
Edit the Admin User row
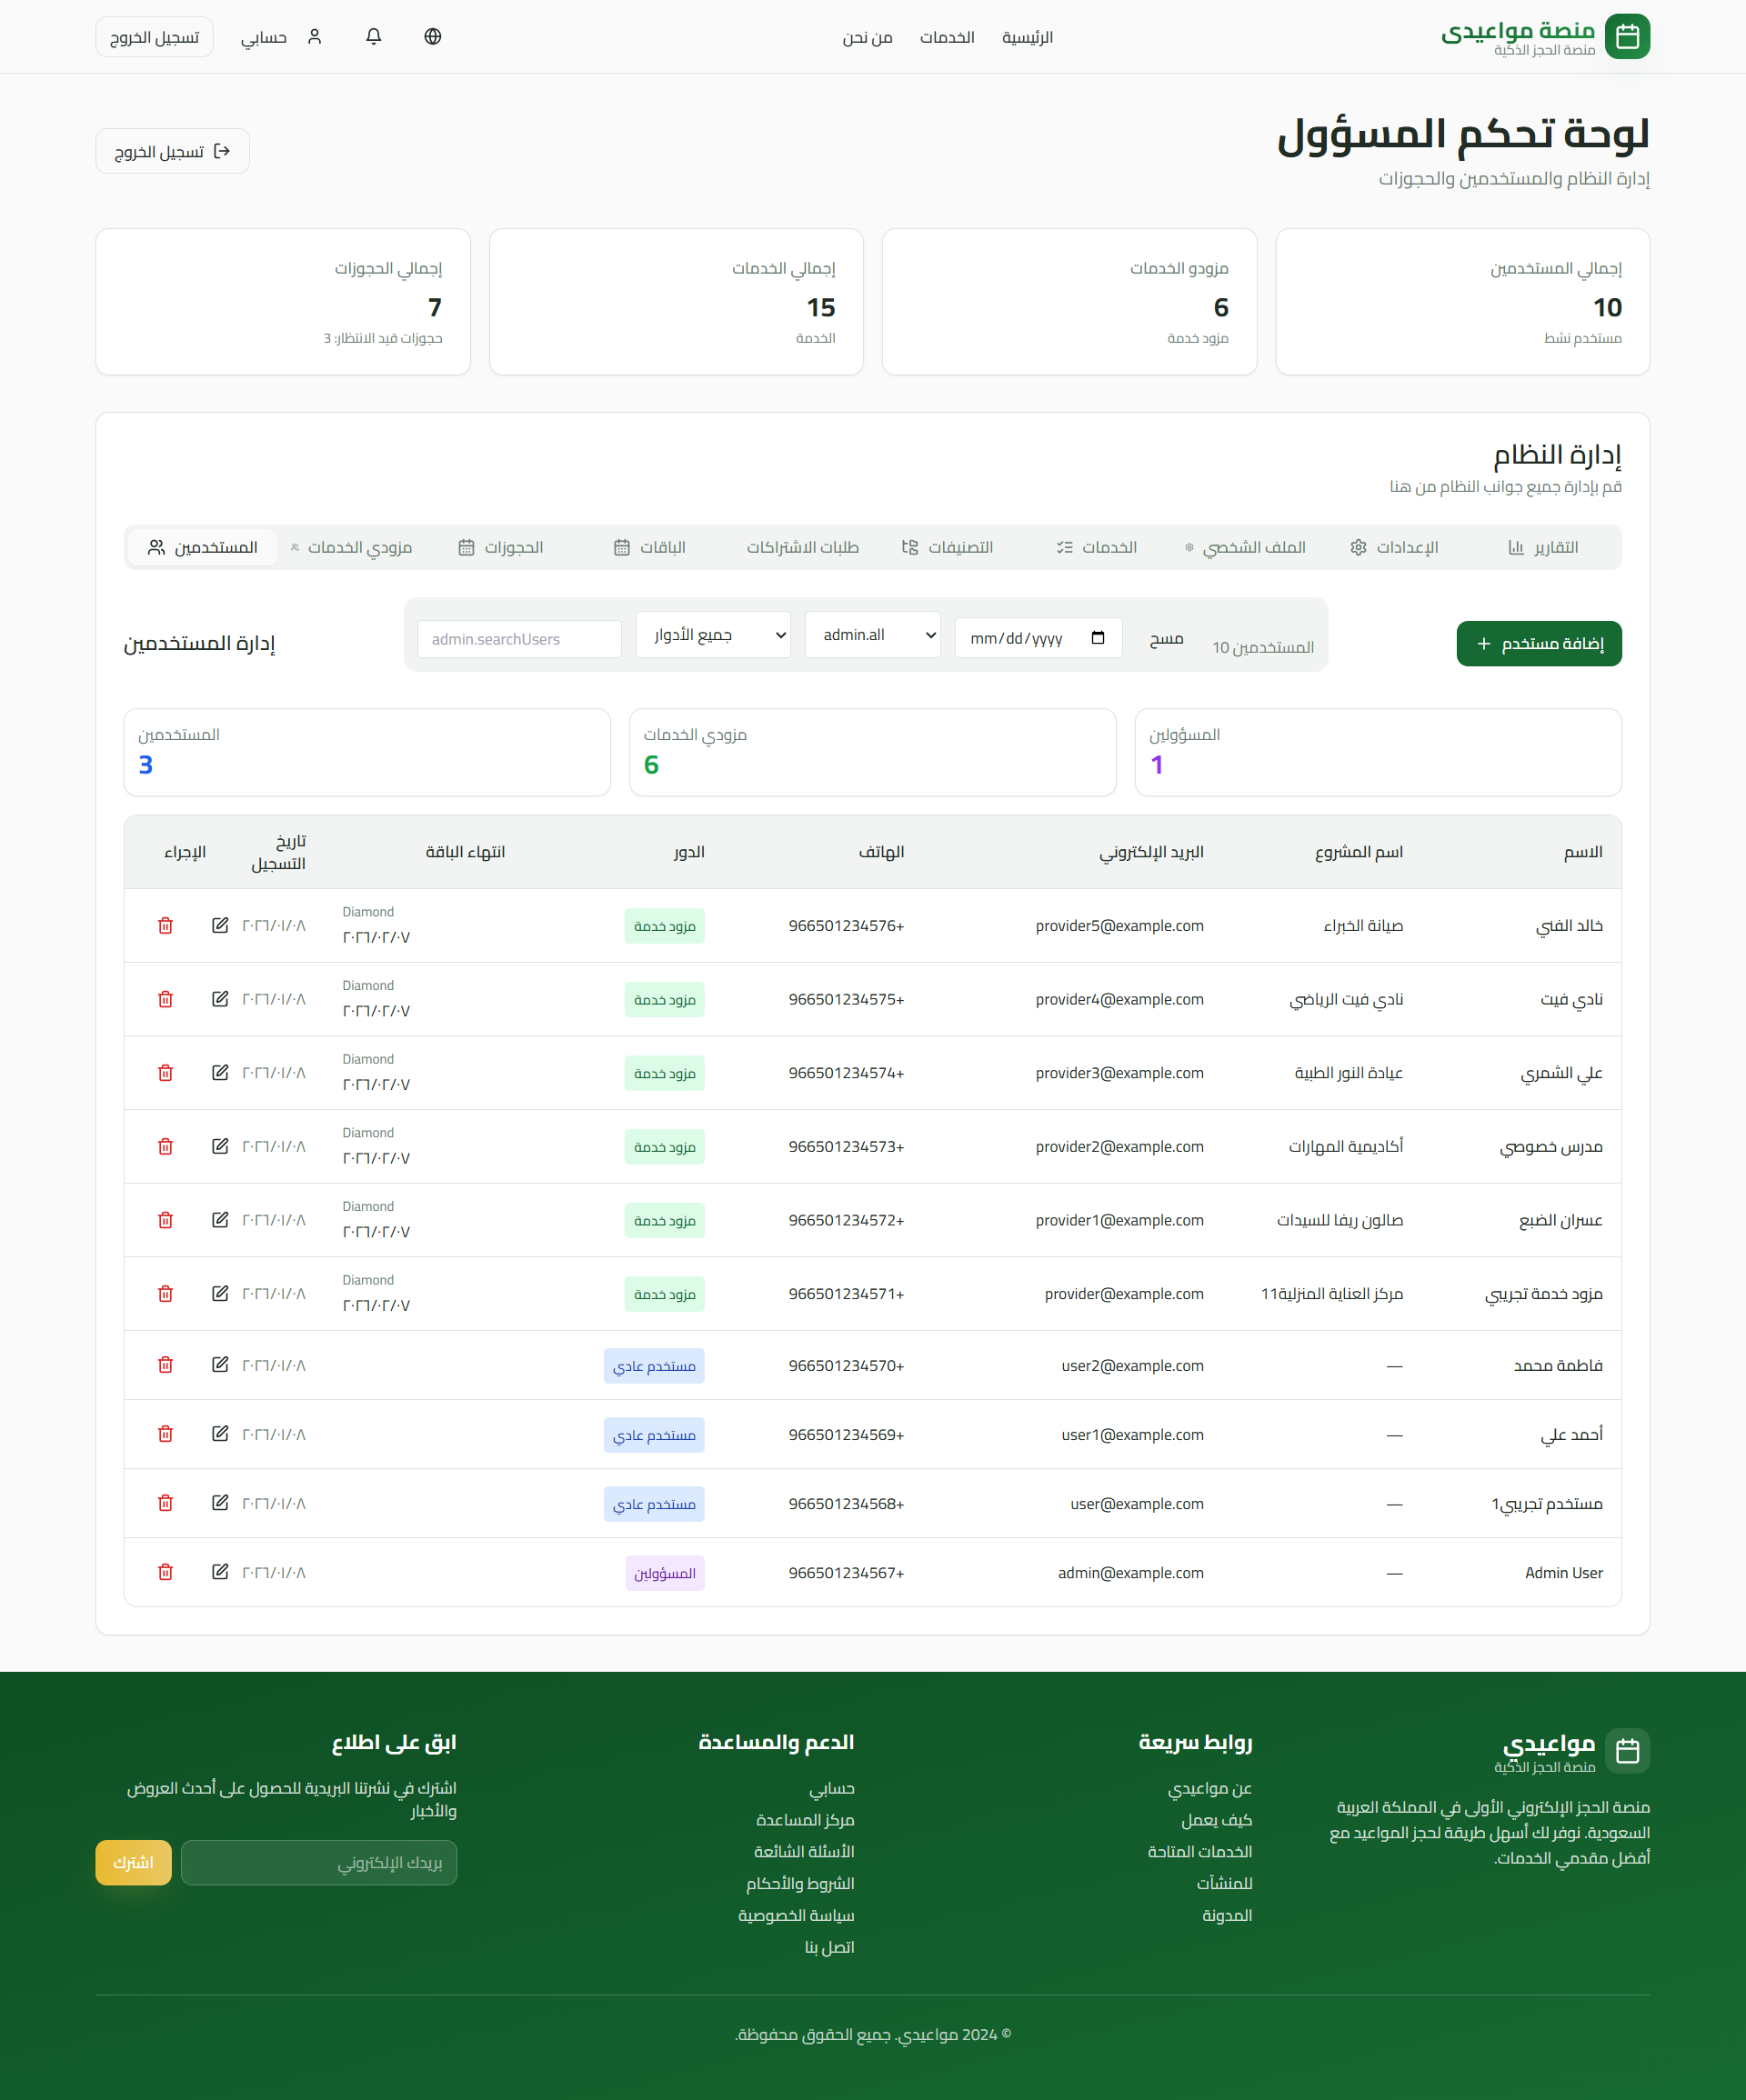[220, 1572]
